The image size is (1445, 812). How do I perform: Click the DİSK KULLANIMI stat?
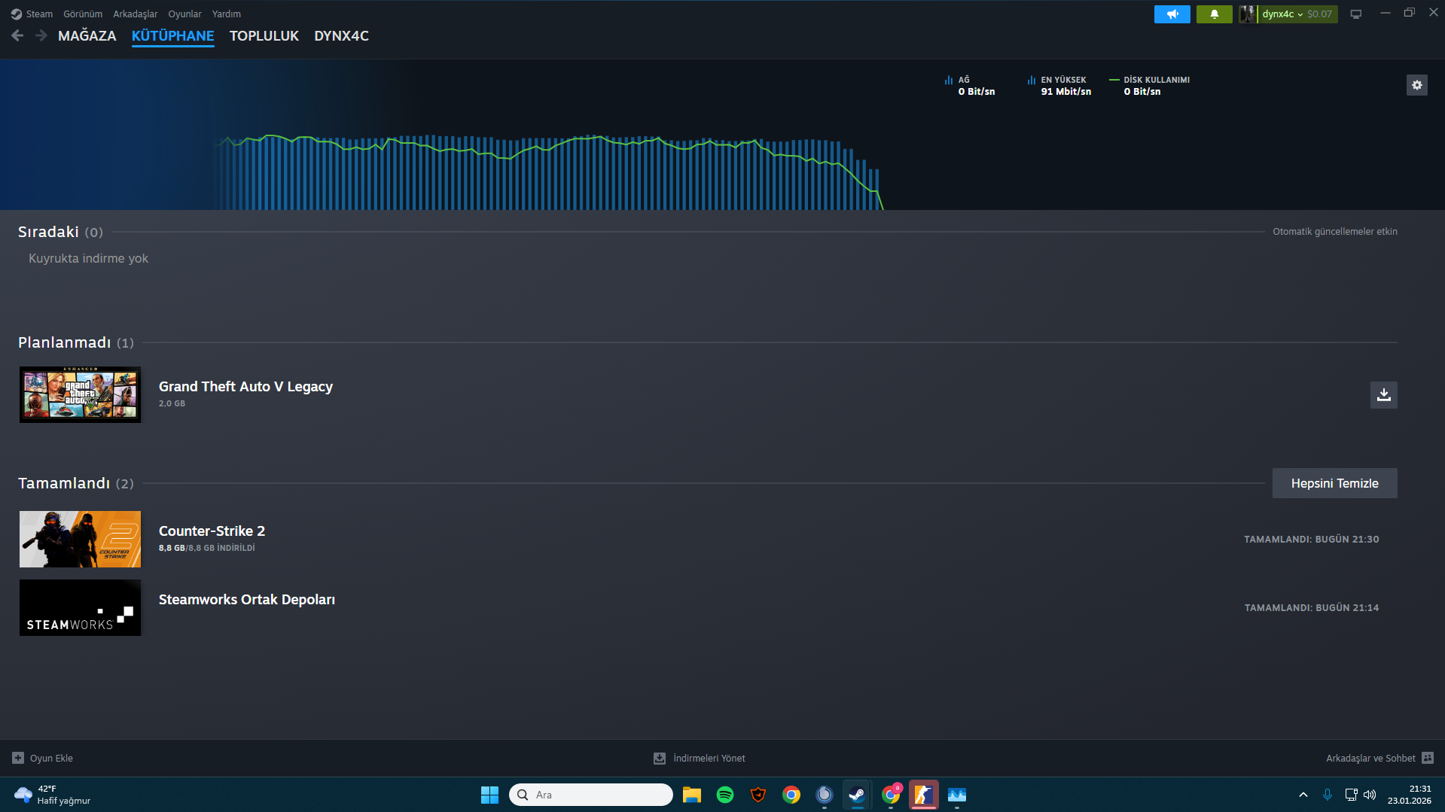1149,85
